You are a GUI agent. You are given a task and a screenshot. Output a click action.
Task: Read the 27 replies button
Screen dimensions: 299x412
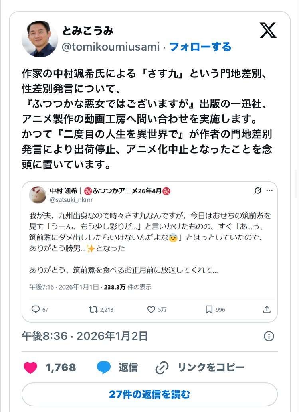tap(149, 394)
